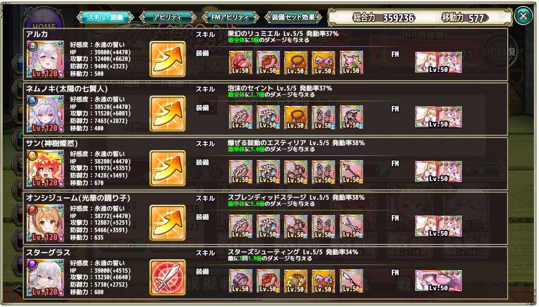Open アルカ's character portrait
The height and width of the screenshot is (307, 539).
tap(45, 59)
